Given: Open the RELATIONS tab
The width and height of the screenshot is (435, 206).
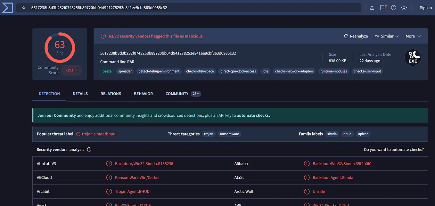Looking at the screenshot, I should [x=111, y=94].
